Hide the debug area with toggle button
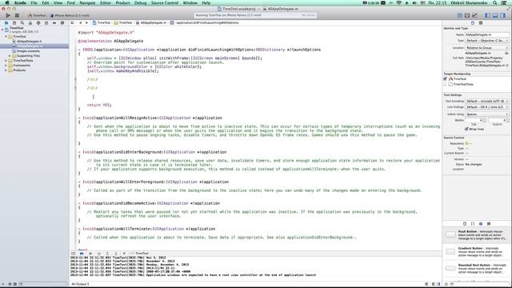The image size is (512, 288). tap(74, 254)
